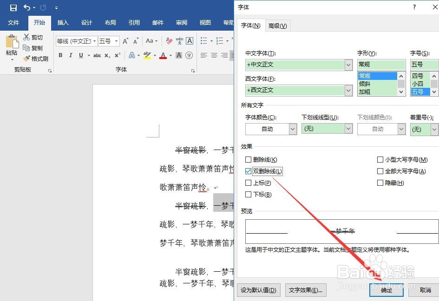Apply Italic formatting with the I icon
This screenshot has height=301, width=439.
(70, 55)
